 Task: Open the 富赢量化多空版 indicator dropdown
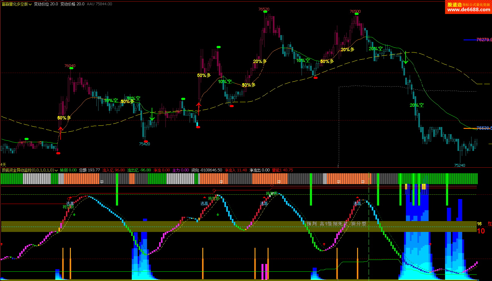[30, 4]
